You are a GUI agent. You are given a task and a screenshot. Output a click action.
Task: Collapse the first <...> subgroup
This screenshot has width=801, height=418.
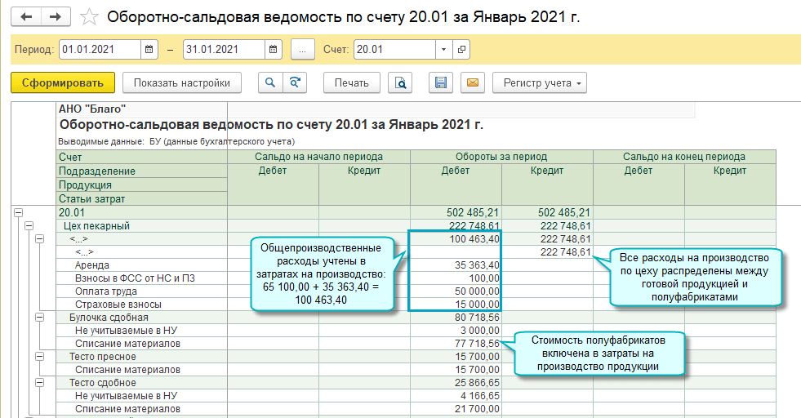click(x=40, y=239)
